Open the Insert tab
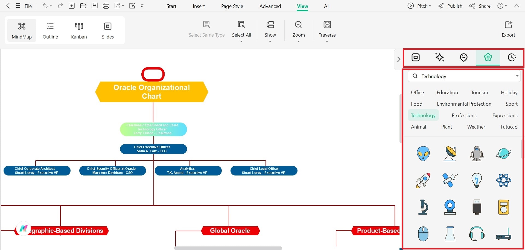 pyautogui.click(x=199, y=6)
